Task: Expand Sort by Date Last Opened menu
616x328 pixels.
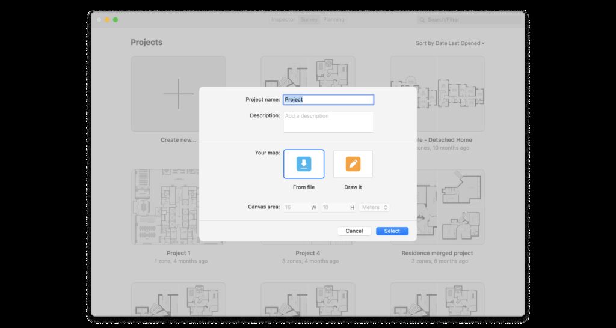Action: [450, 43]
